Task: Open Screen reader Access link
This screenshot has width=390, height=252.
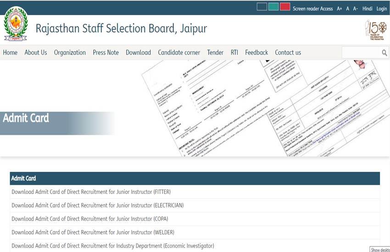Action: (x=312, y=9)
